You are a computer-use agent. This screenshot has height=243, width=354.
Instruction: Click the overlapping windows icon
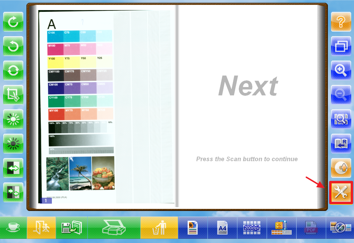341,46
